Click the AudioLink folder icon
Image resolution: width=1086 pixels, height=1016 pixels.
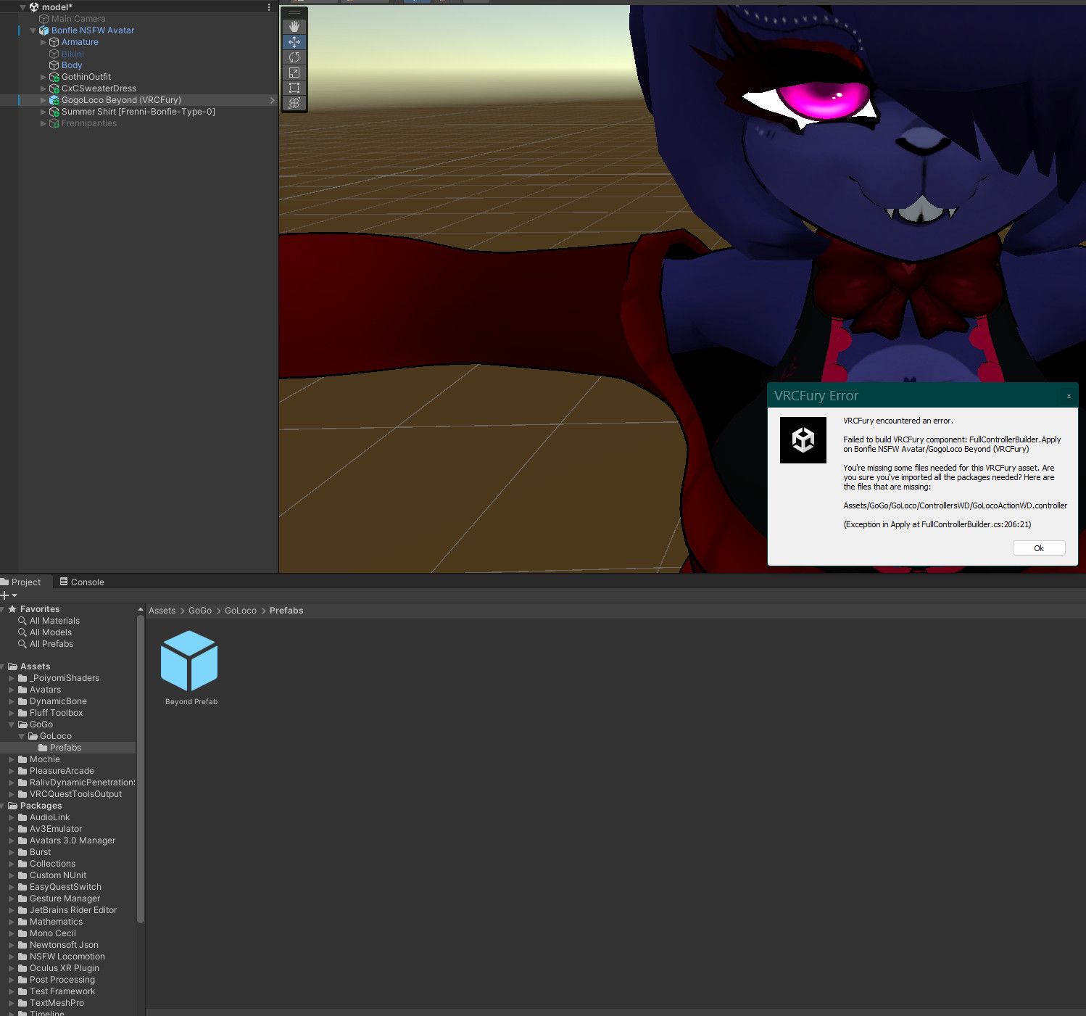(22, 817)
